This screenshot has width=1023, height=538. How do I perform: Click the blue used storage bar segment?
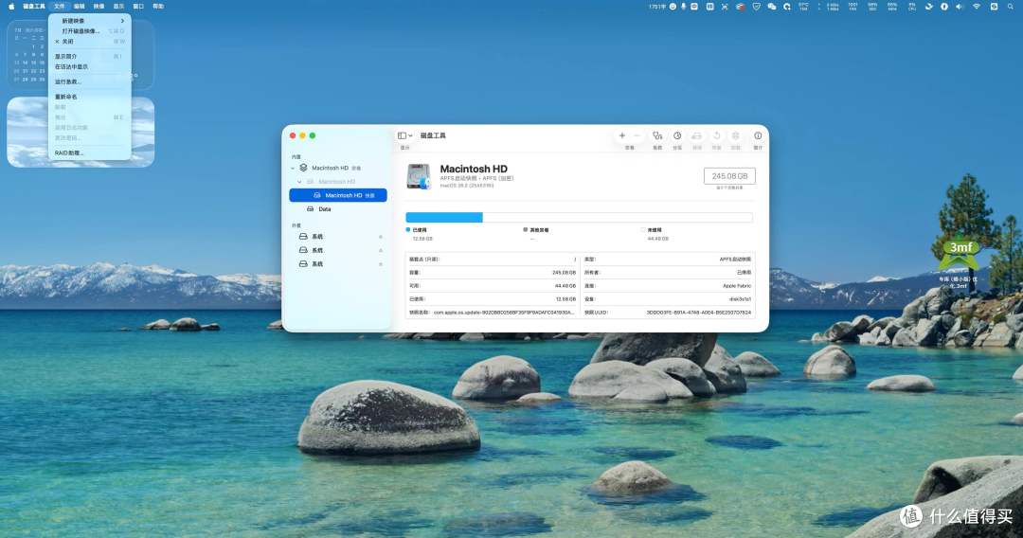pyautogui.click(x=443, y=218)
